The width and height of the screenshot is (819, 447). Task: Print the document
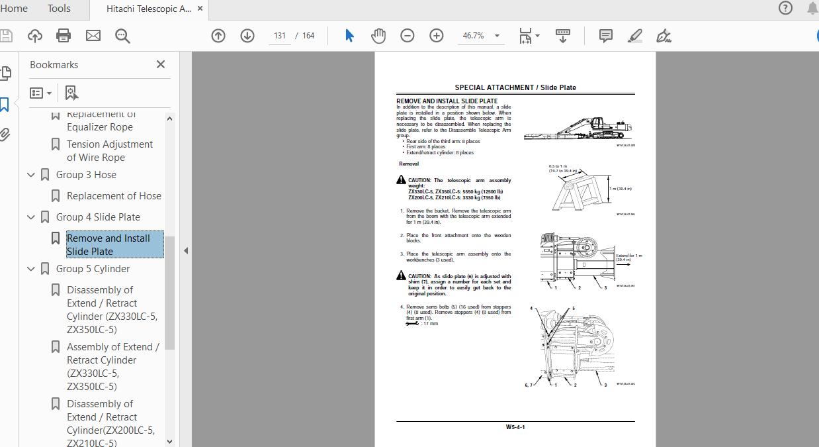click(x=63, y=35)
